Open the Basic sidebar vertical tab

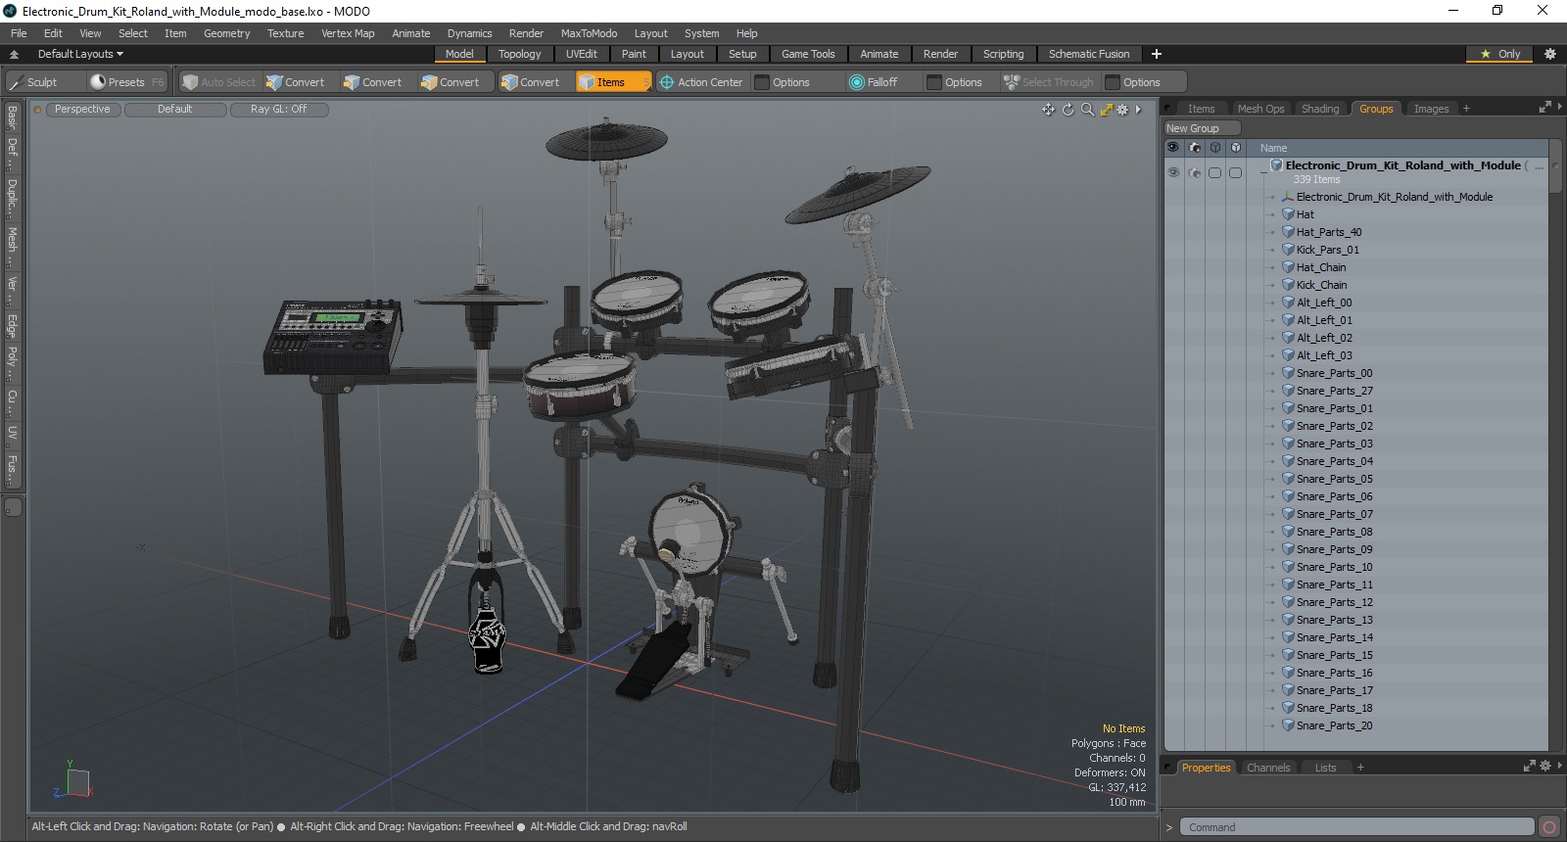tap(13, 117)
